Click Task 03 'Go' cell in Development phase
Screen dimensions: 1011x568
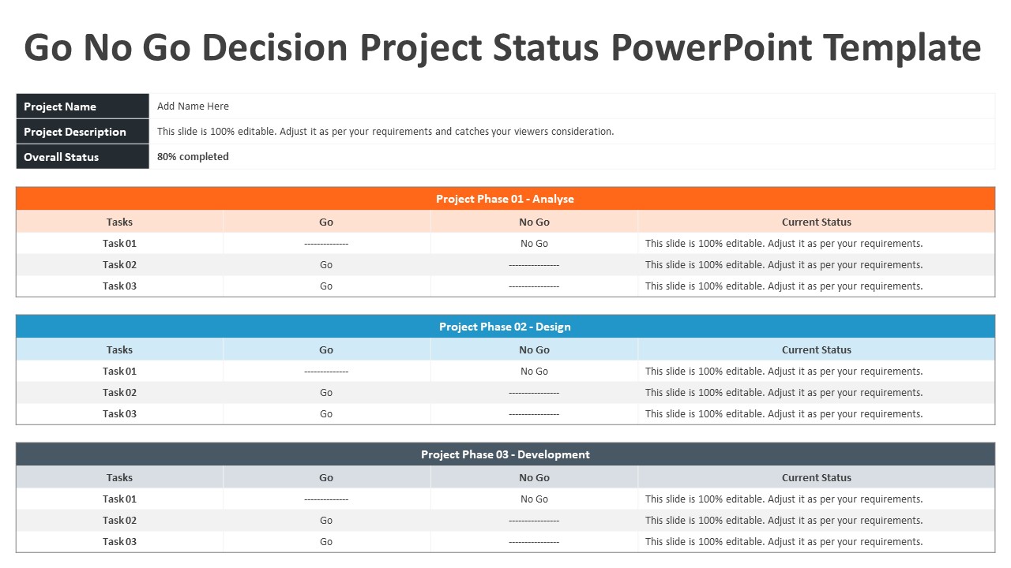pyautogui.click(x=326, y=542)
